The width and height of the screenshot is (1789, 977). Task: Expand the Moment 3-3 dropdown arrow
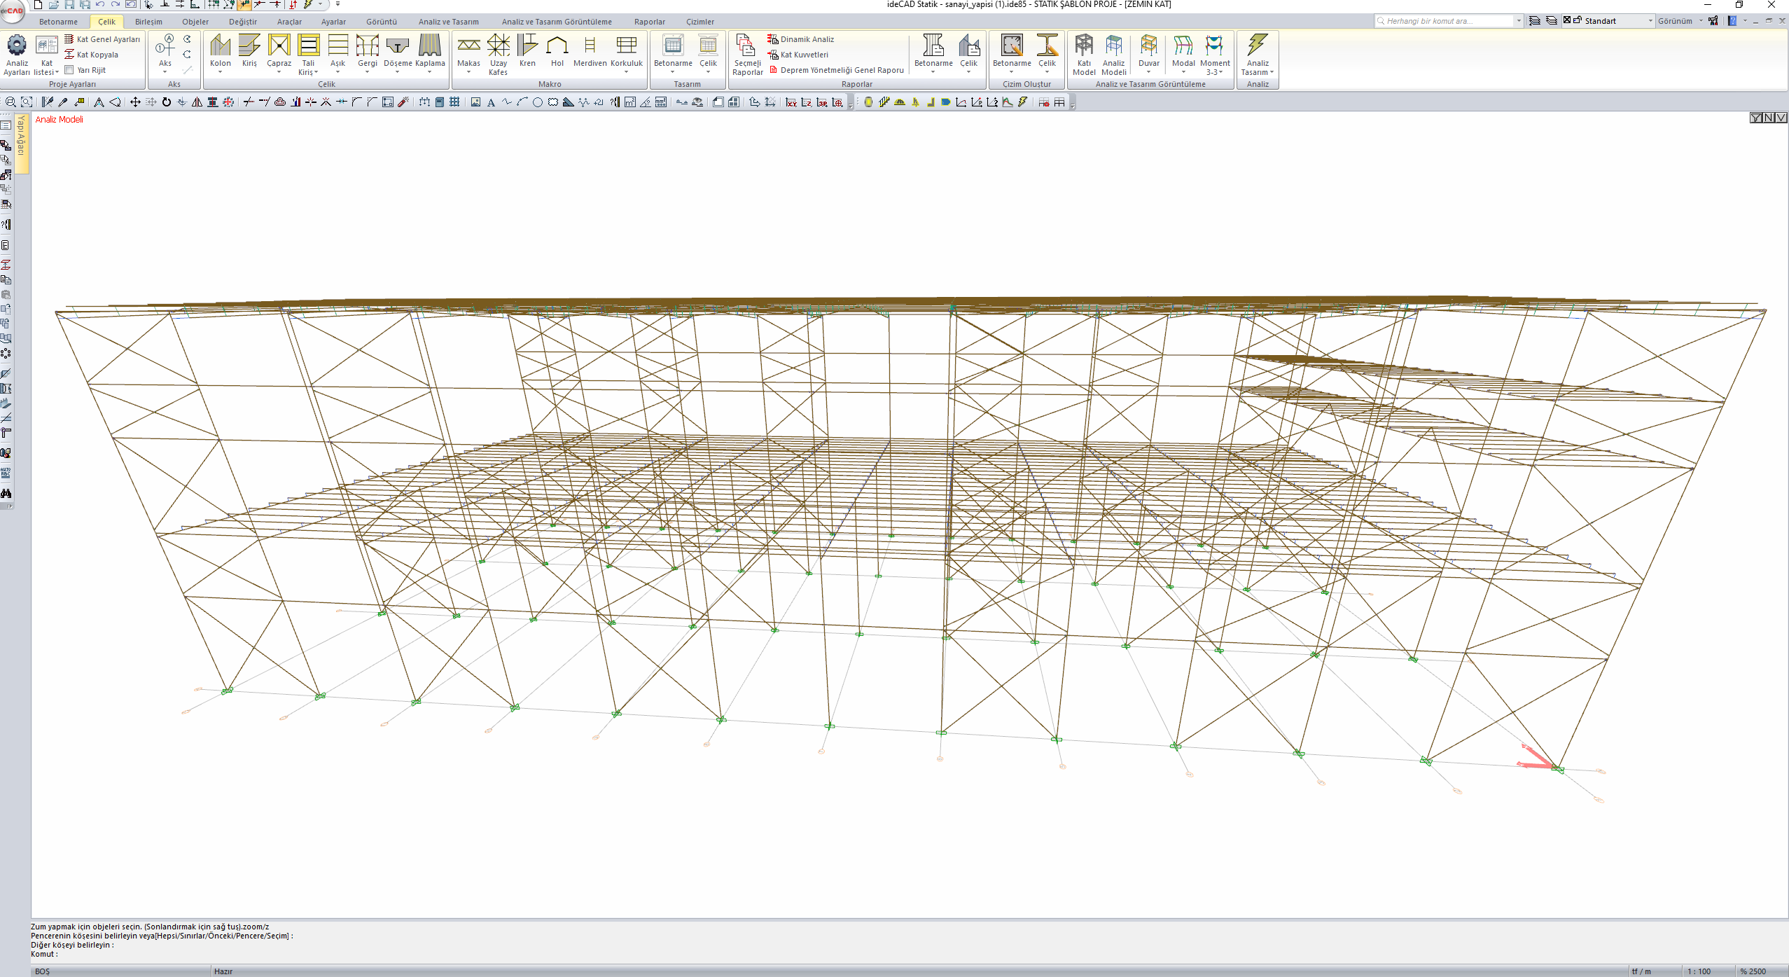click(1220, 72)
